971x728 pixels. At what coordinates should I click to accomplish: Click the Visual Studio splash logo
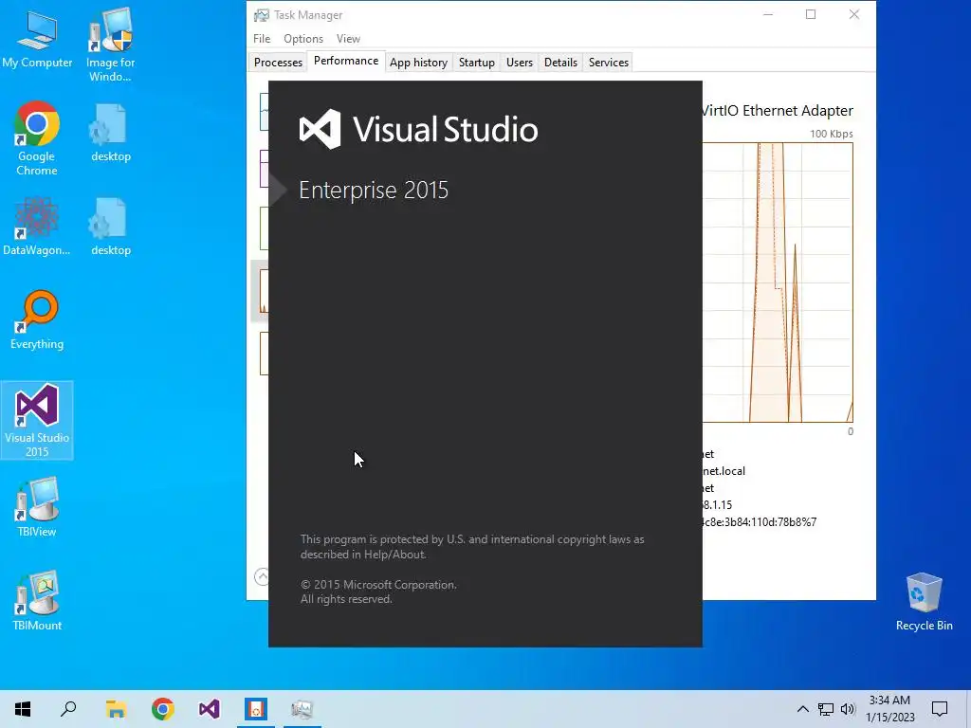pos(321,129)
